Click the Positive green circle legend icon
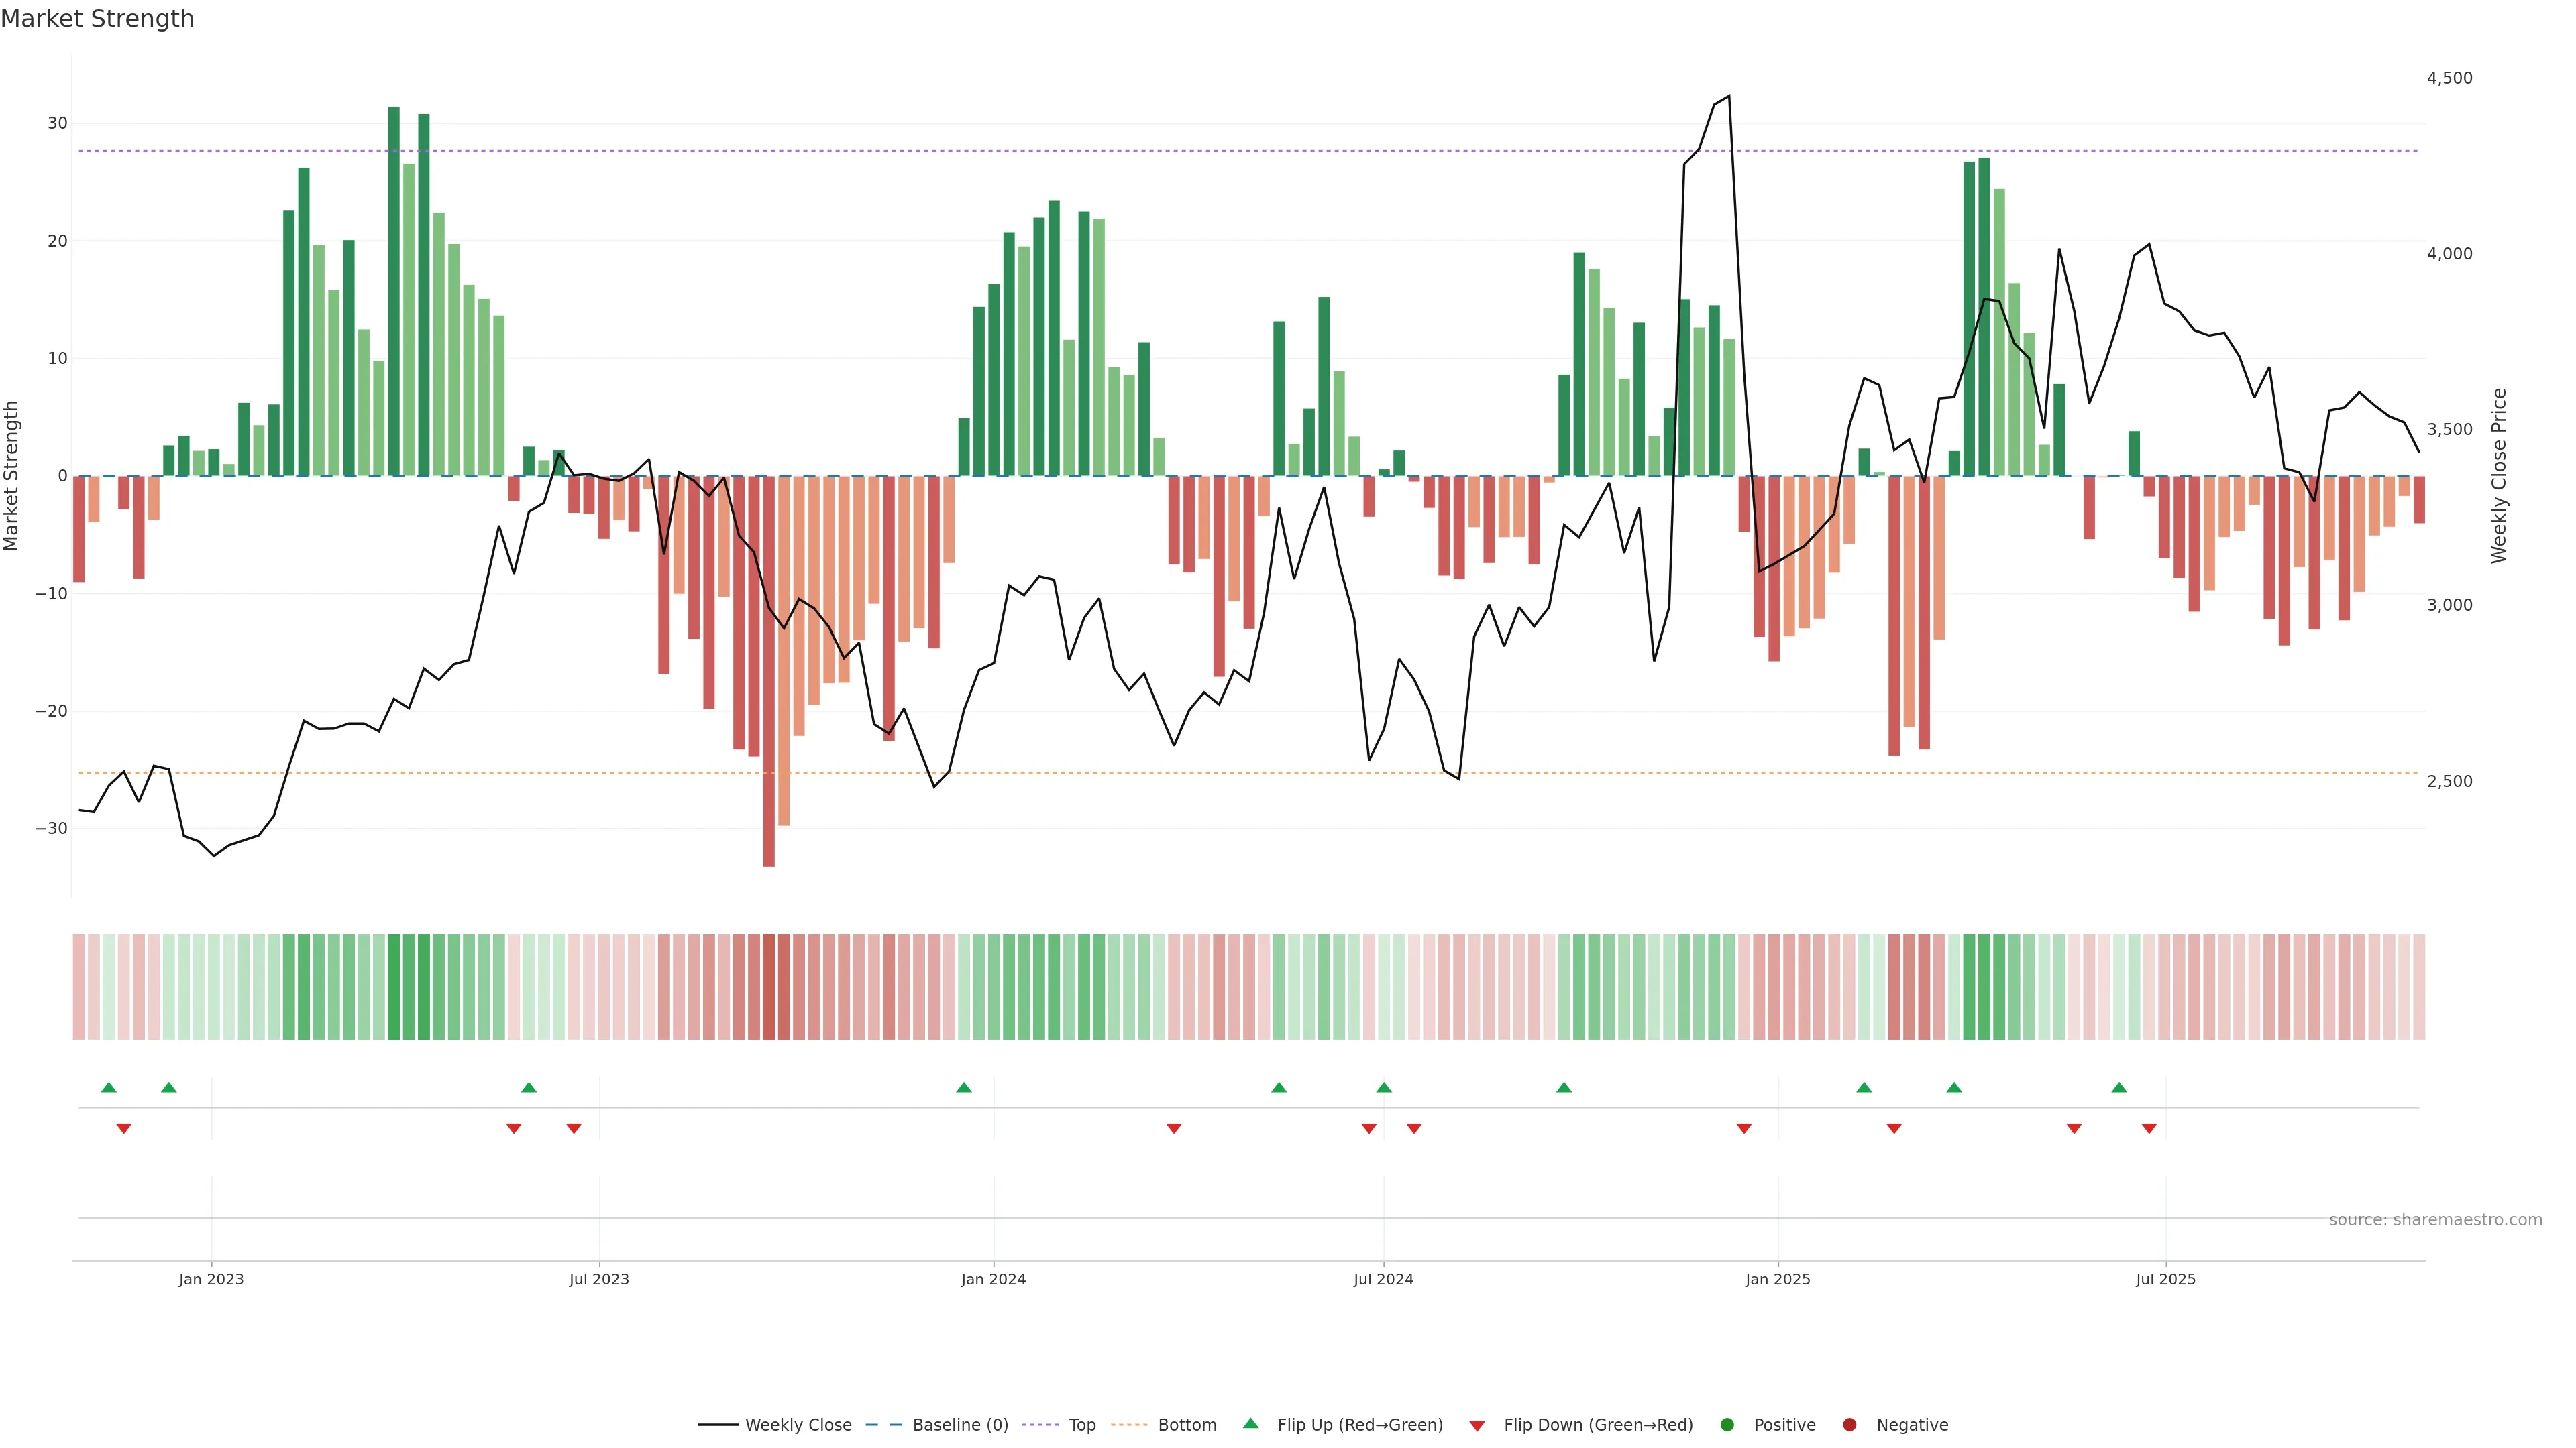 coord(1727,1424)
